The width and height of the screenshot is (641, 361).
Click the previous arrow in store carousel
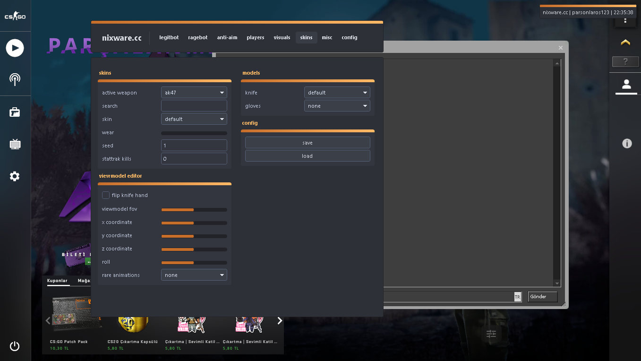(x=48, y=321)
